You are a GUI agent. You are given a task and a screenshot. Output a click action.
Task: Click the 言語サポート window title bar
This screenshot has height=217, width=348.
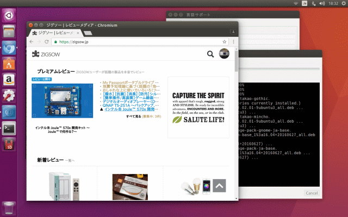233,15
